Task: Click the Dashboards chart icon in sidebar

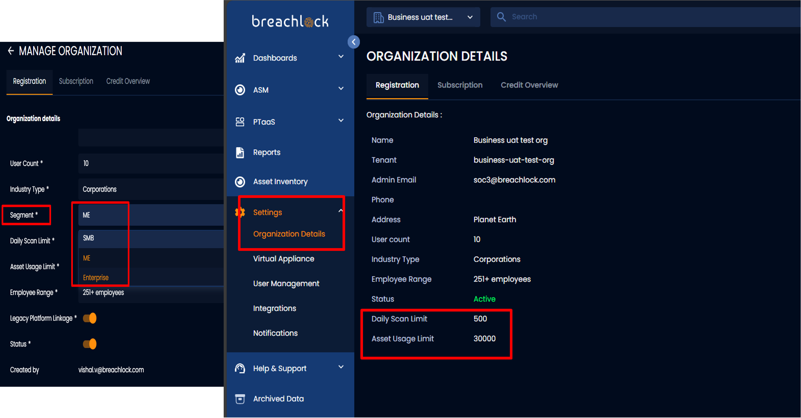Action: 240,58
